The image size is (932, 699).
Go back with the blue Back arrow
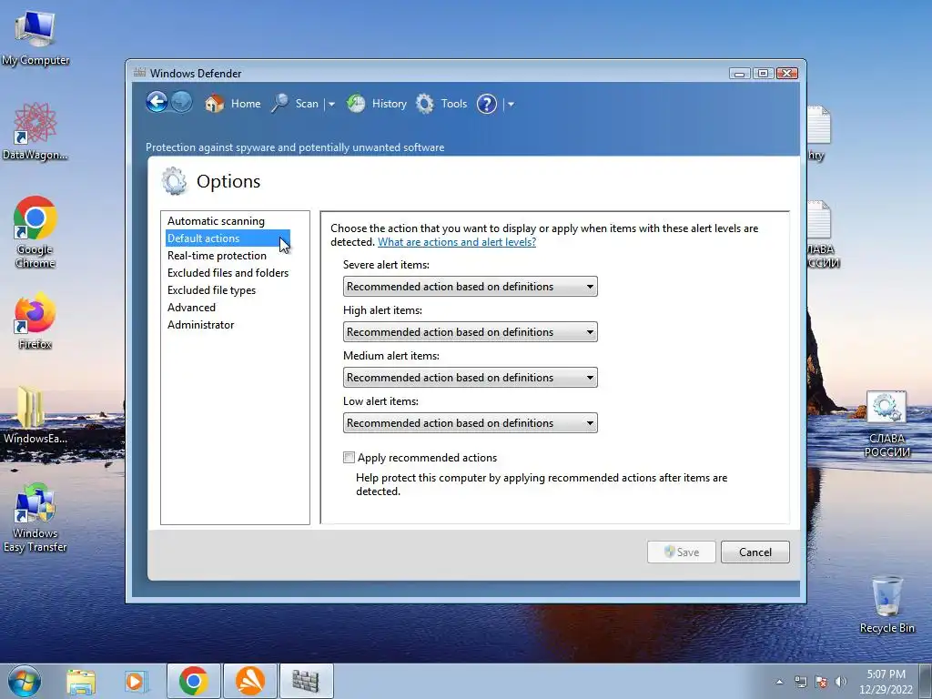[x=157, y=102]
